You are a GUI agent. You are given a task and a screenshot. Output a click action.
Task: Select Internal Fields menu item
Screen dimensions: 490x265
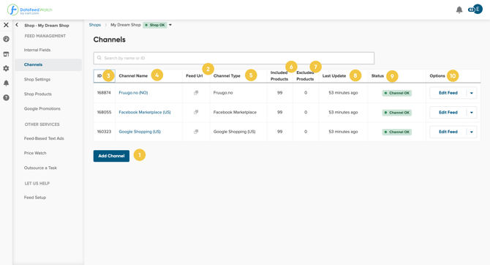pyautogui.click(x=37, y=50)
